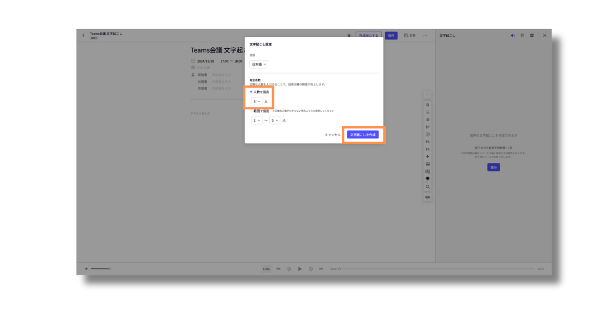Click the insert table icon

428,171
